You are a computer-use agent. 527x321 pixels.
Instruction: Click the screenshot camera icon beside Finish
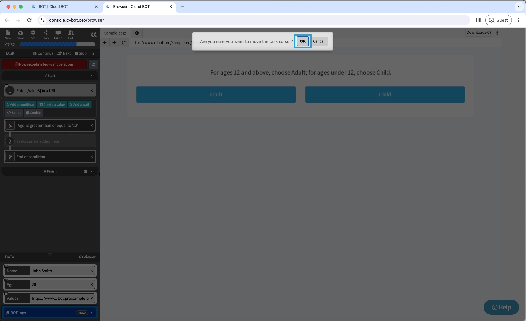tap(85, 171)
